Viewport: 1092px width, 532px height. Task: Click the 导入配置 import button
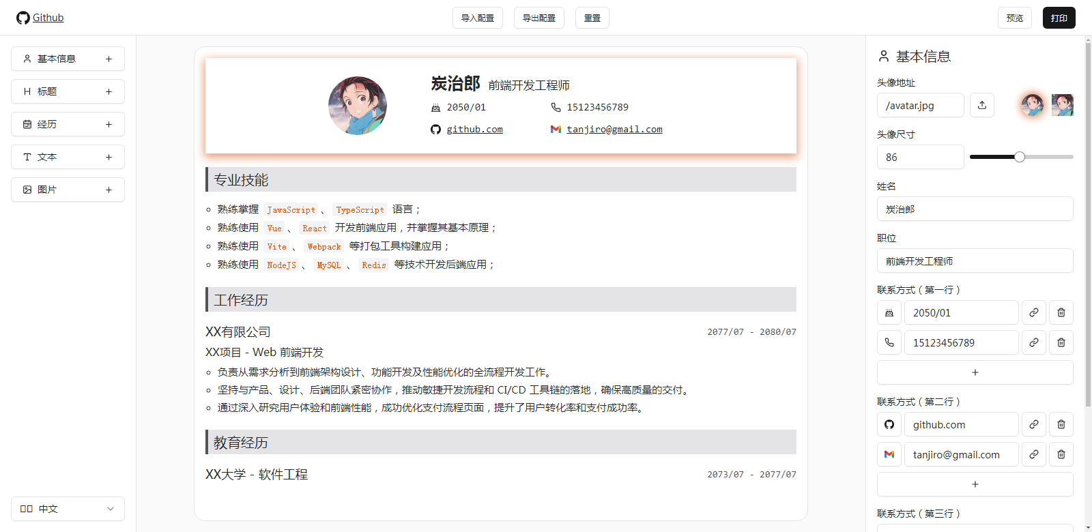(x=477, y=18)
